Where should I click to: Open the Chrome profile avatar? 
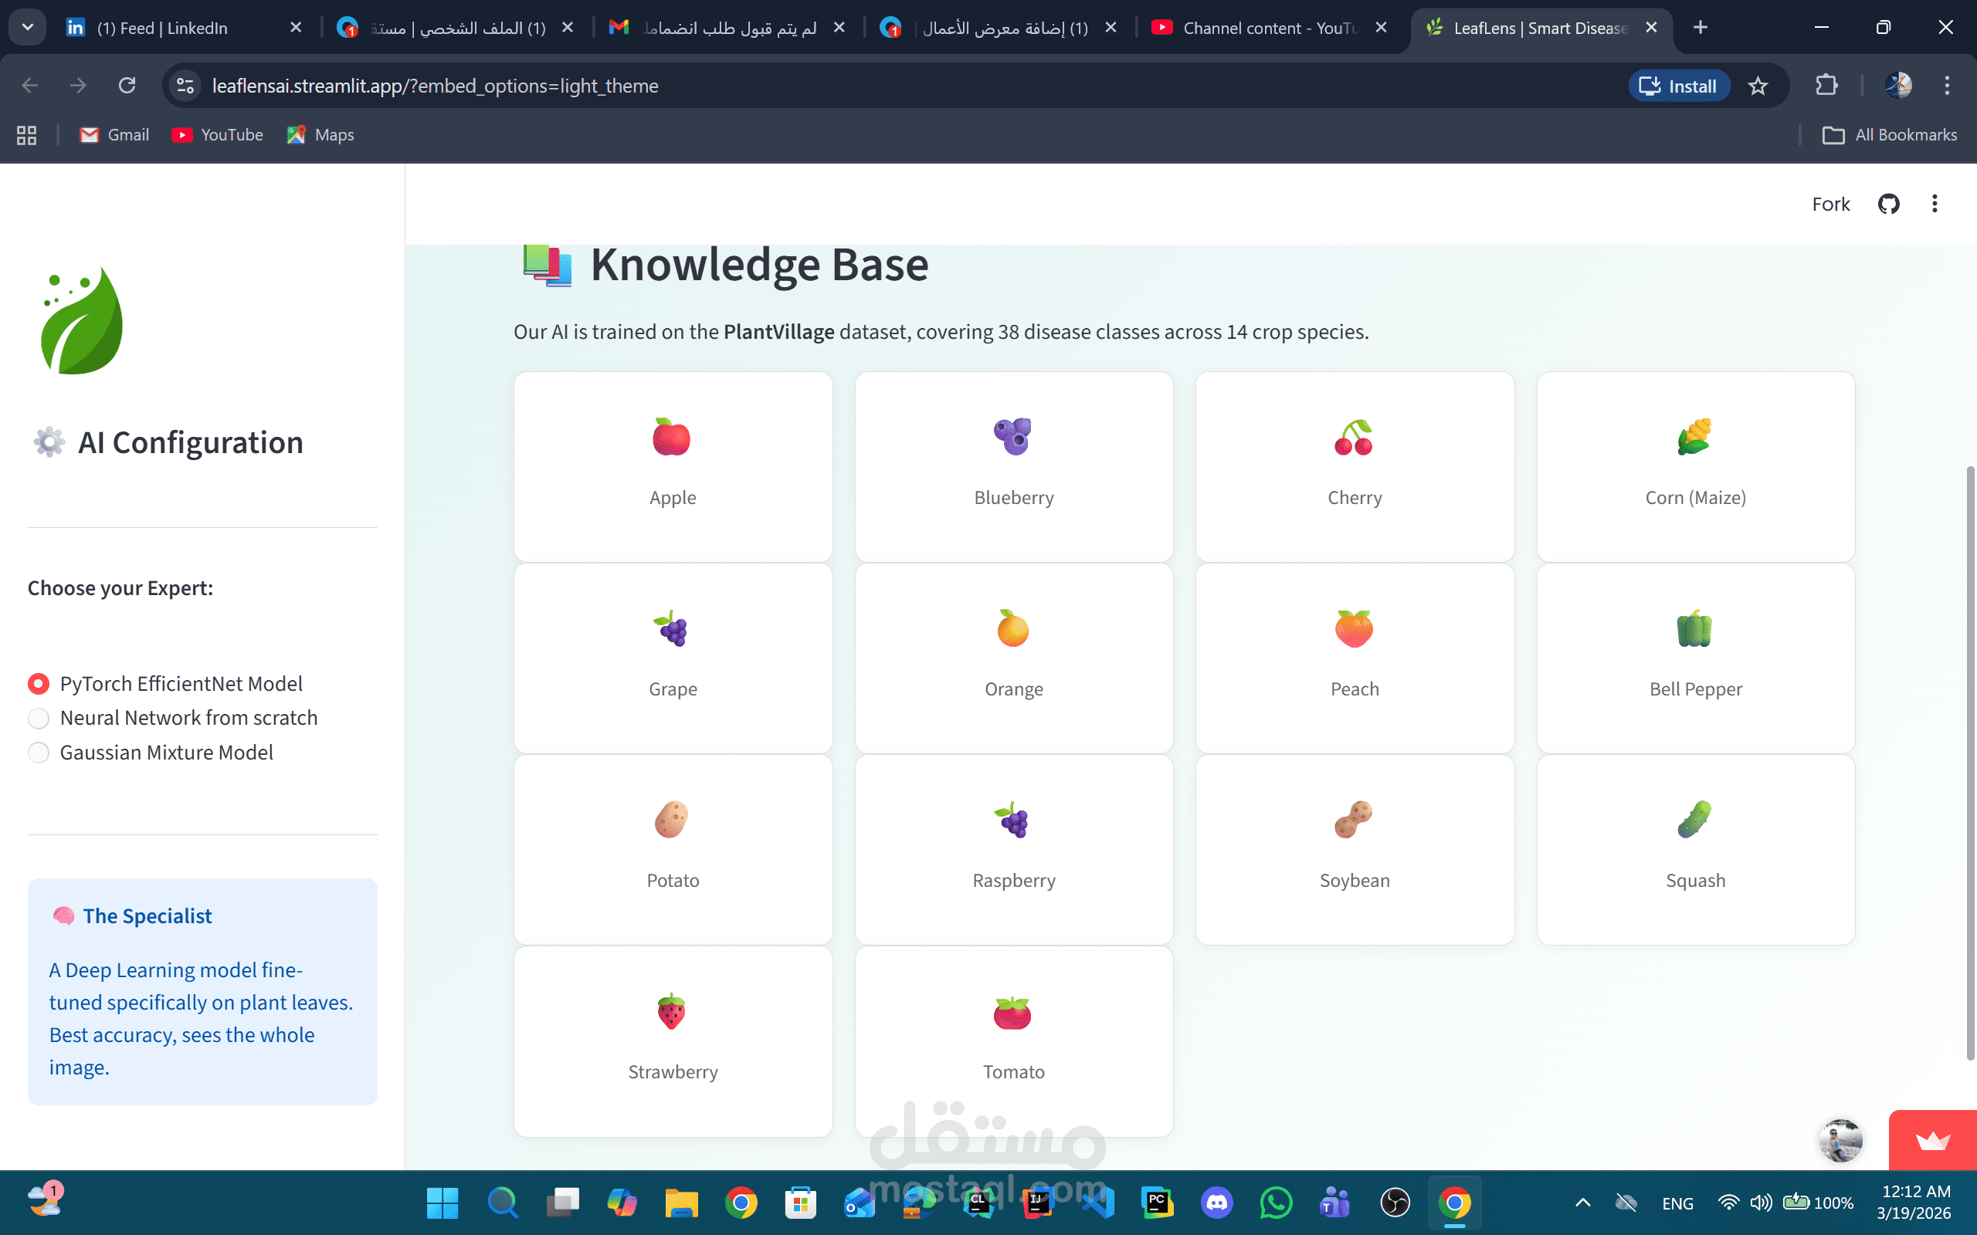point(1897,86)
